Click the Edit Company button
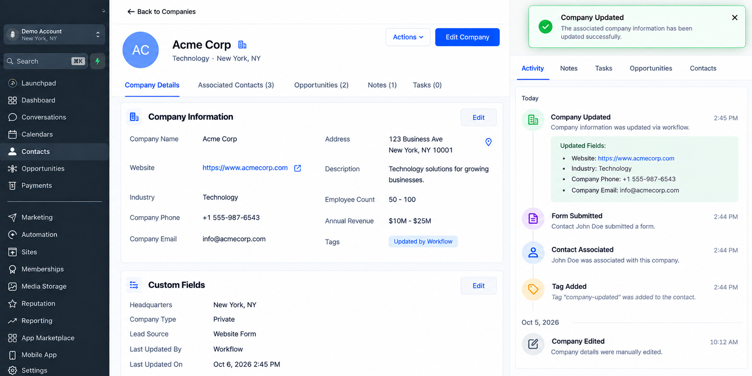Viewport: 752px width, 376px height. (x=467, y=37)
